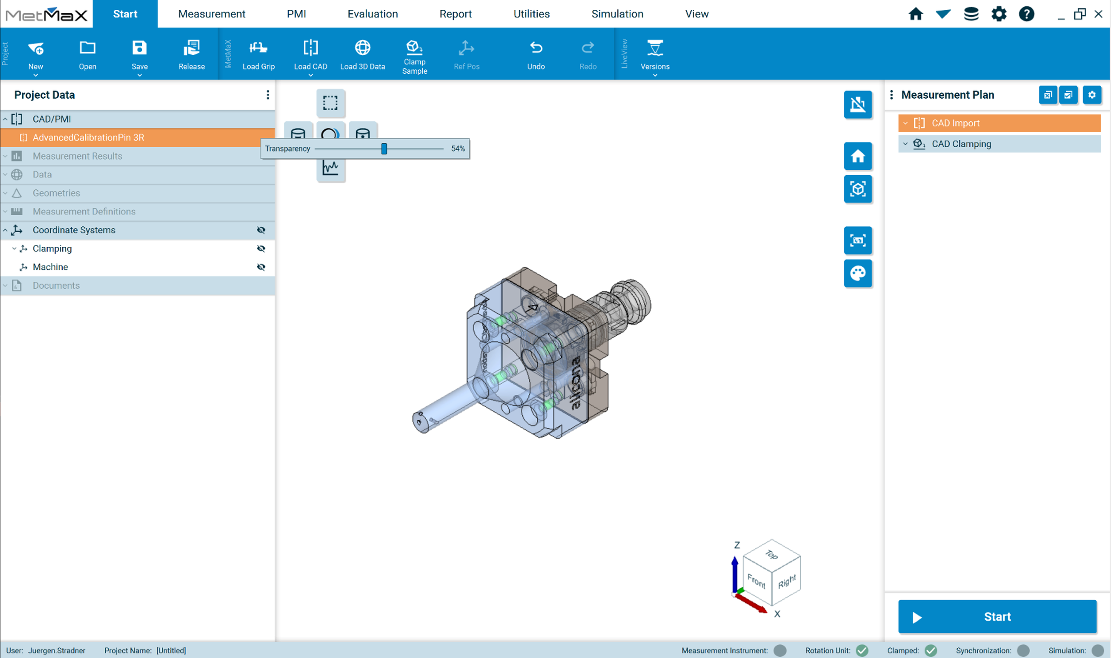This screenshot has width=1111, height=658.
Task: Expand the Geometries section
Action: [x=5, y=193]
